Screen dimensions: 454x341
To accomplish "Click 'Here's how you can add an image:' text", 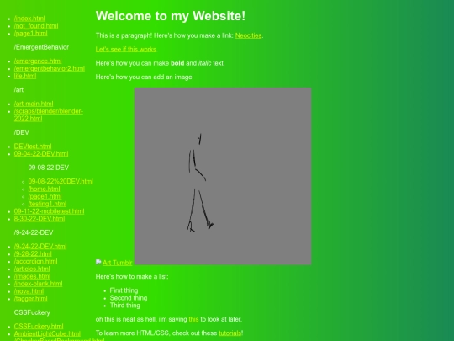I will coord(145,77).
